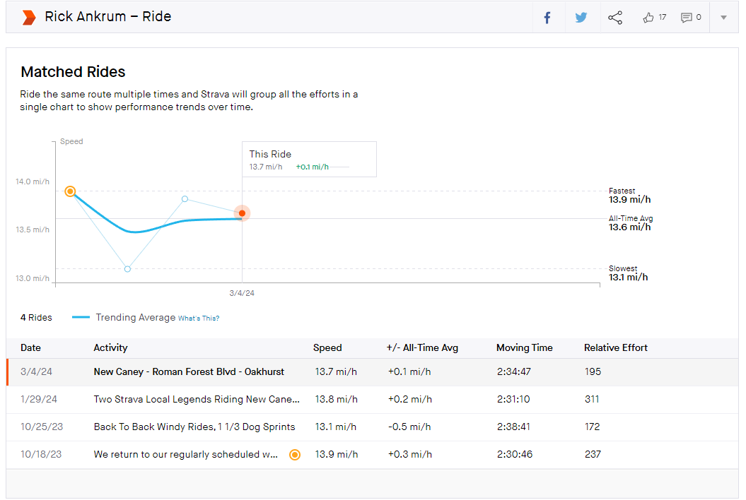Open New Caney - Roman Forest Blvd activity
The height and width of the screenshot is (500, 746).
(x=189, y=371)
